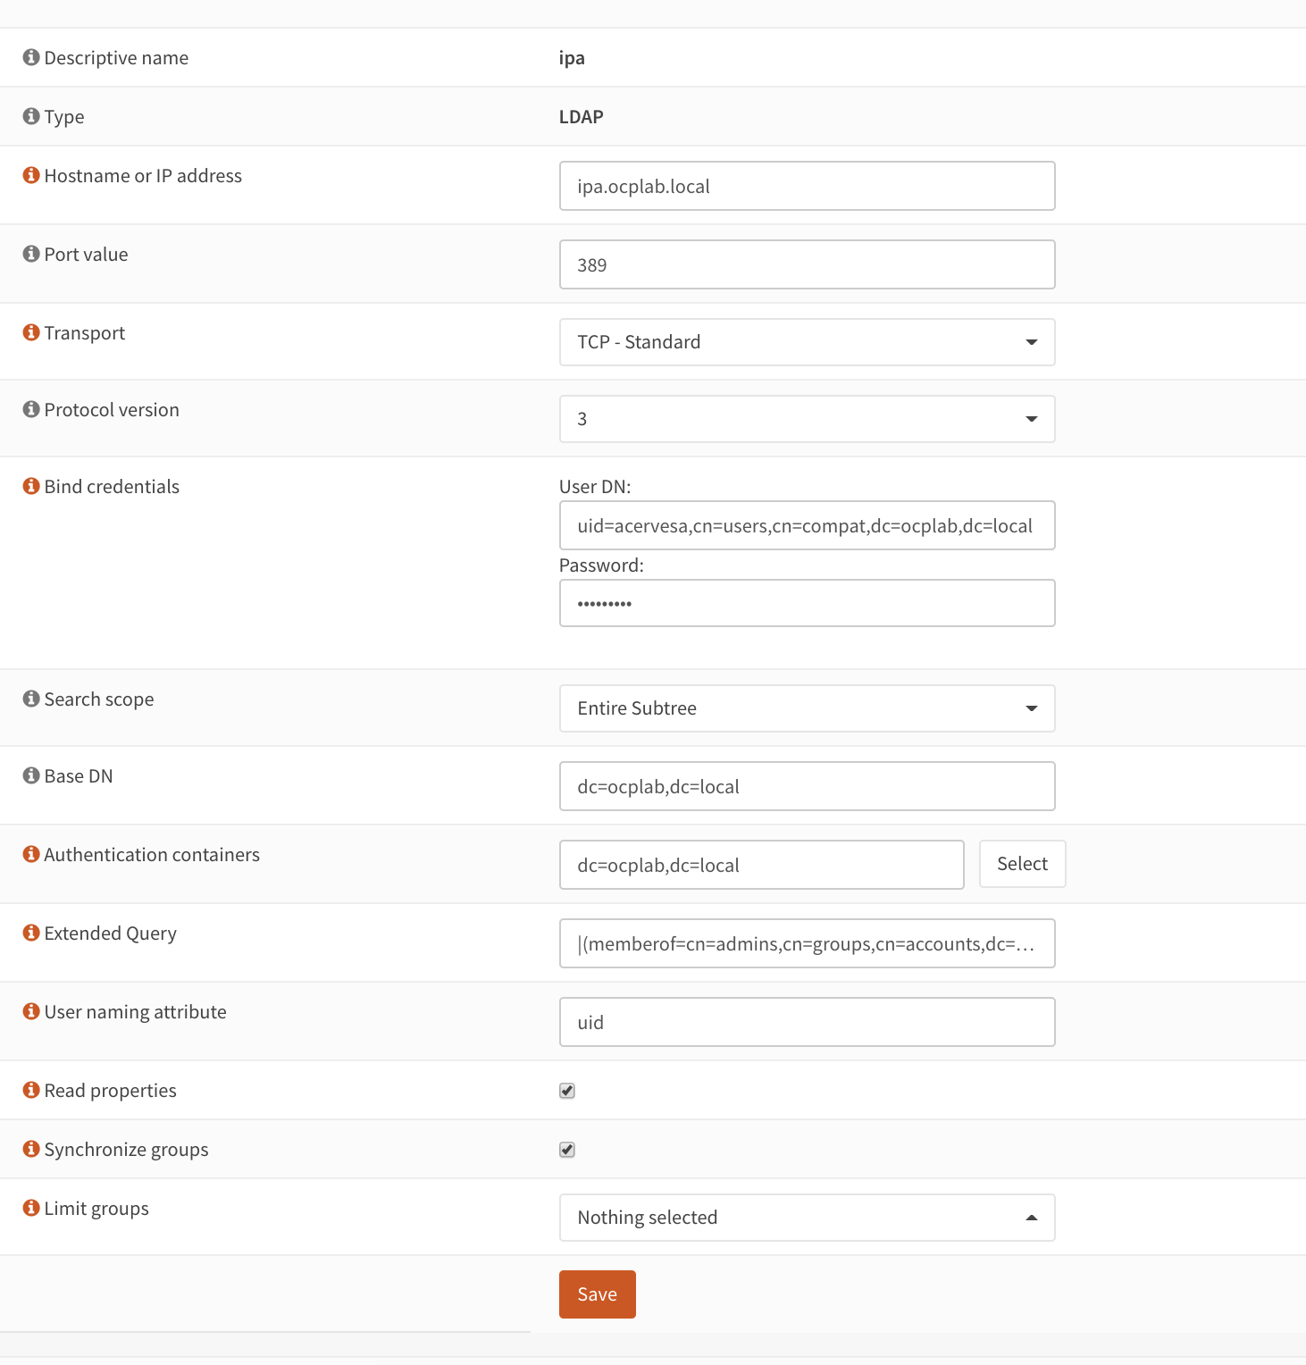Screen dimensions: 1306x1365
Task: Click the Transport info icon
Action: point(31,332)
